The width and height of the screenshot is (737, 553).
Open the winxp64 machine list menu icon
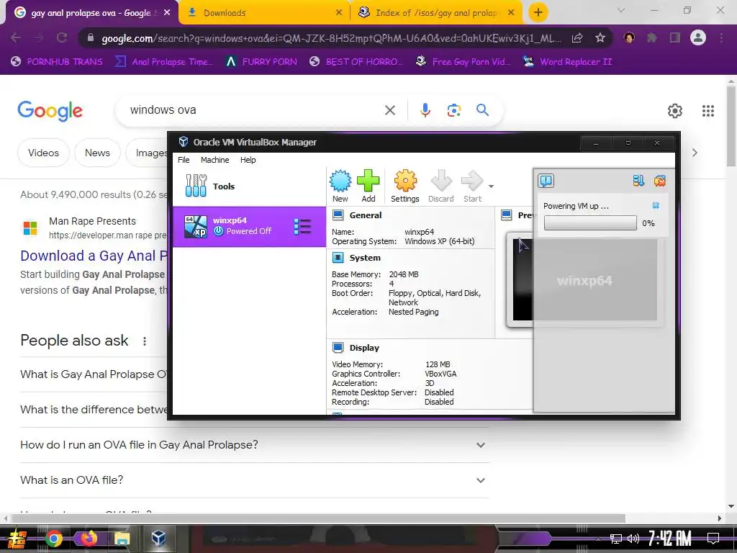click(x=302, y=227)
